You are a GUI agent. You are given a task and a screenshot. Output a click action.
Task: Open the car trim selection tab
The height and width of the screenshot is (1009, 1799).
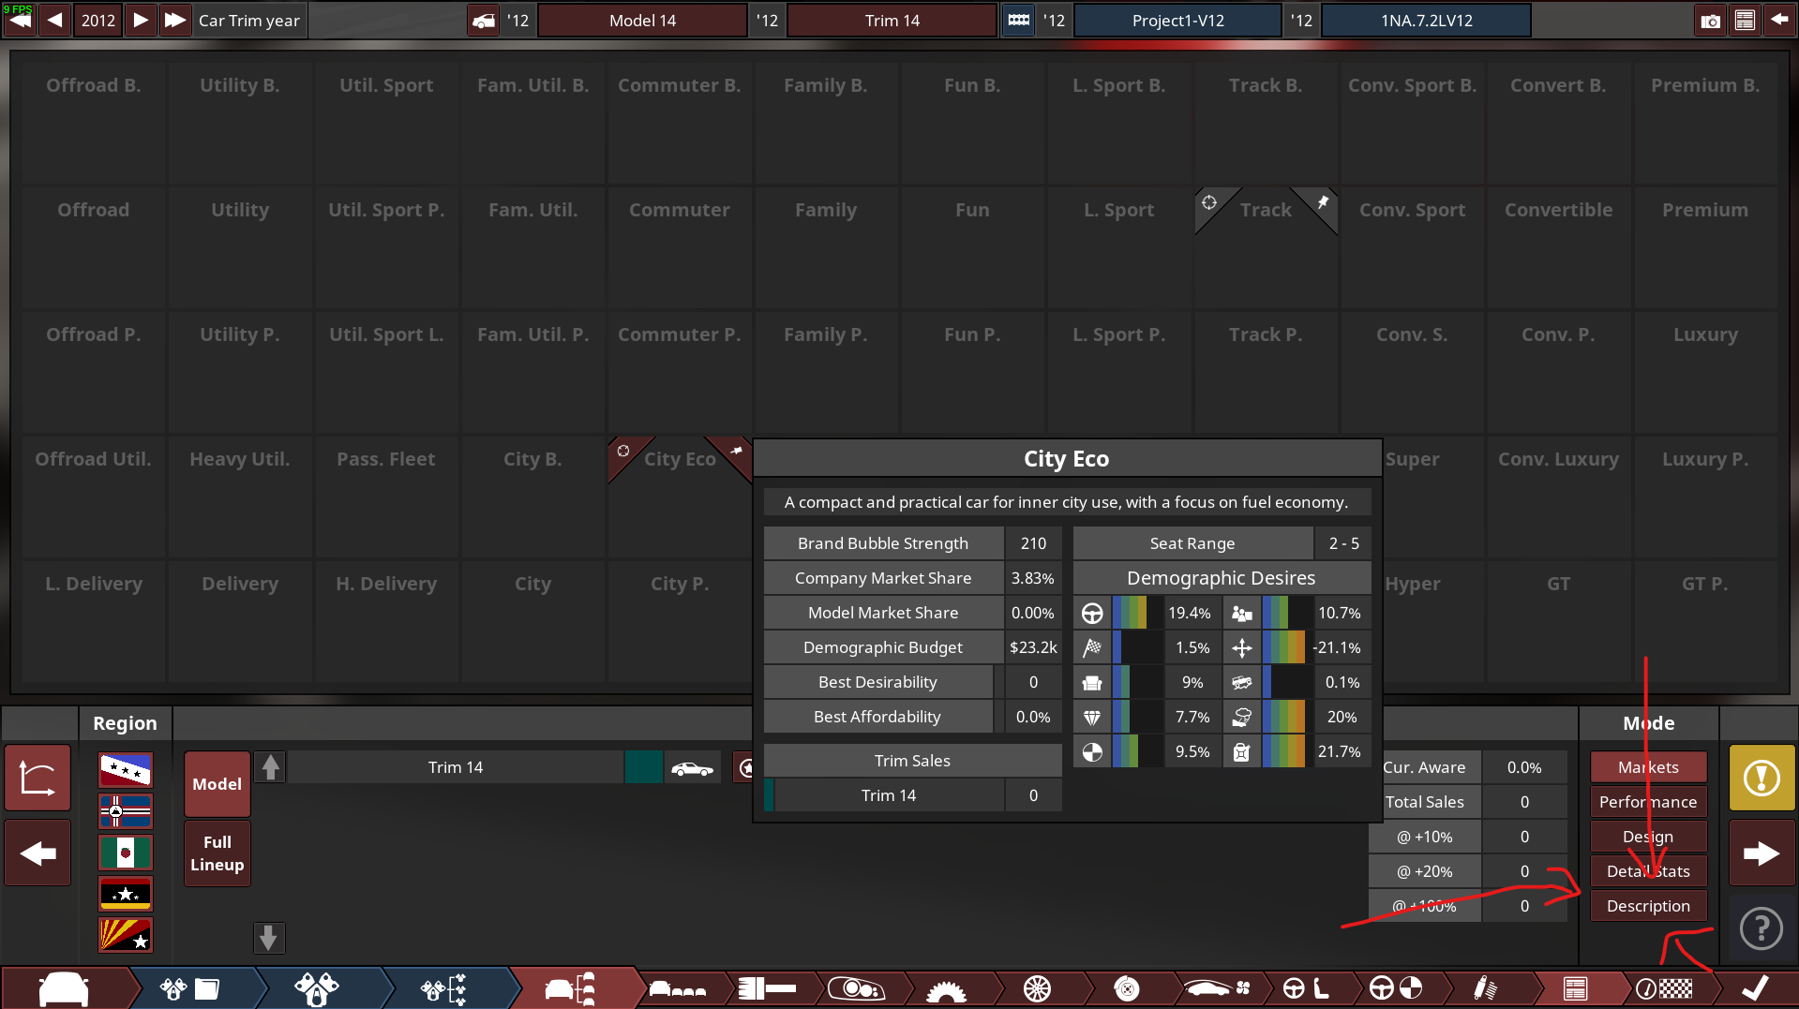pos(570,988)
